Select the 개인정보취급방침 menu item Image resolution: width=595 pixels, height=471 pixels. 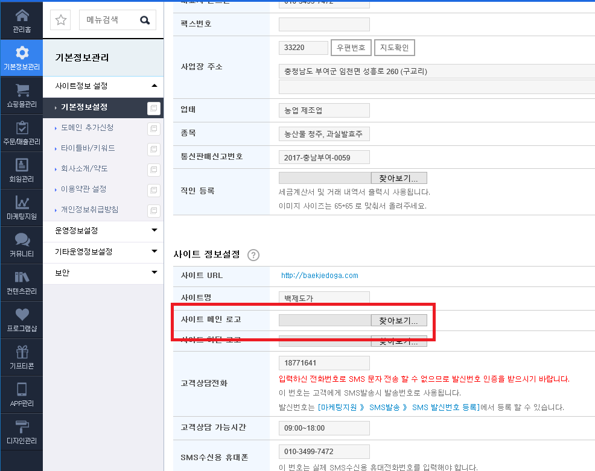89,209
